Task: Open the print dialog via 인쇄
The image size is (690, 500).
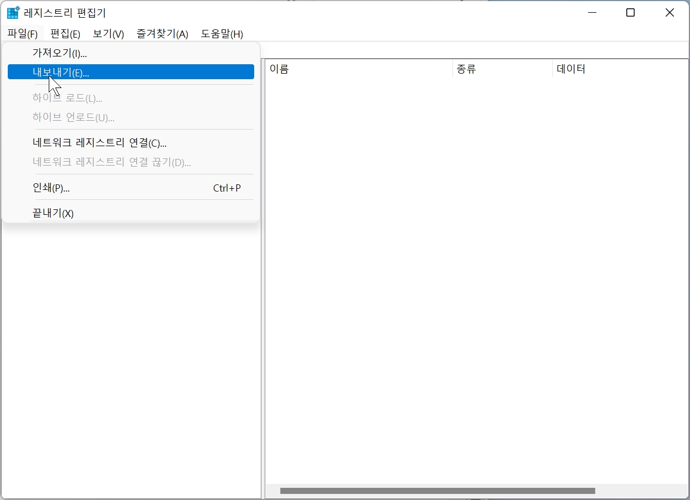Action: 51,188
